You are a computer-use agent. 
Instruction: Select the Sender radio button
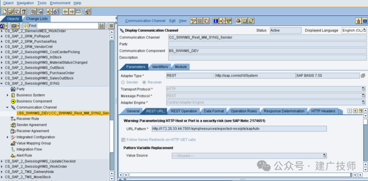(123, 82)
